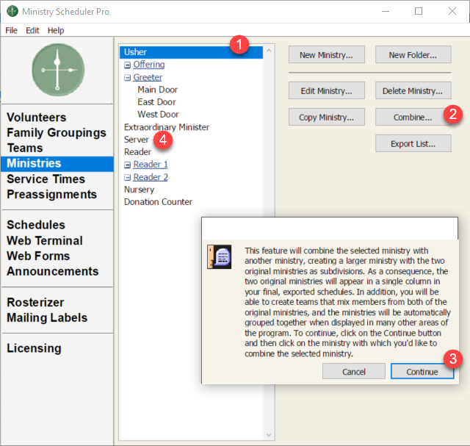Open the Volunteers section in sidebar
The height and width of the screenshot is (446, 470).
coord(37,118)
